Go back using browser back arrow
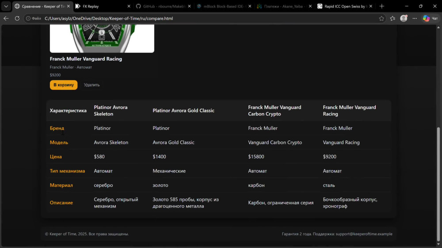Image resolution: width=442 pixels, height=248 pixels. click(x=6, y=18)
